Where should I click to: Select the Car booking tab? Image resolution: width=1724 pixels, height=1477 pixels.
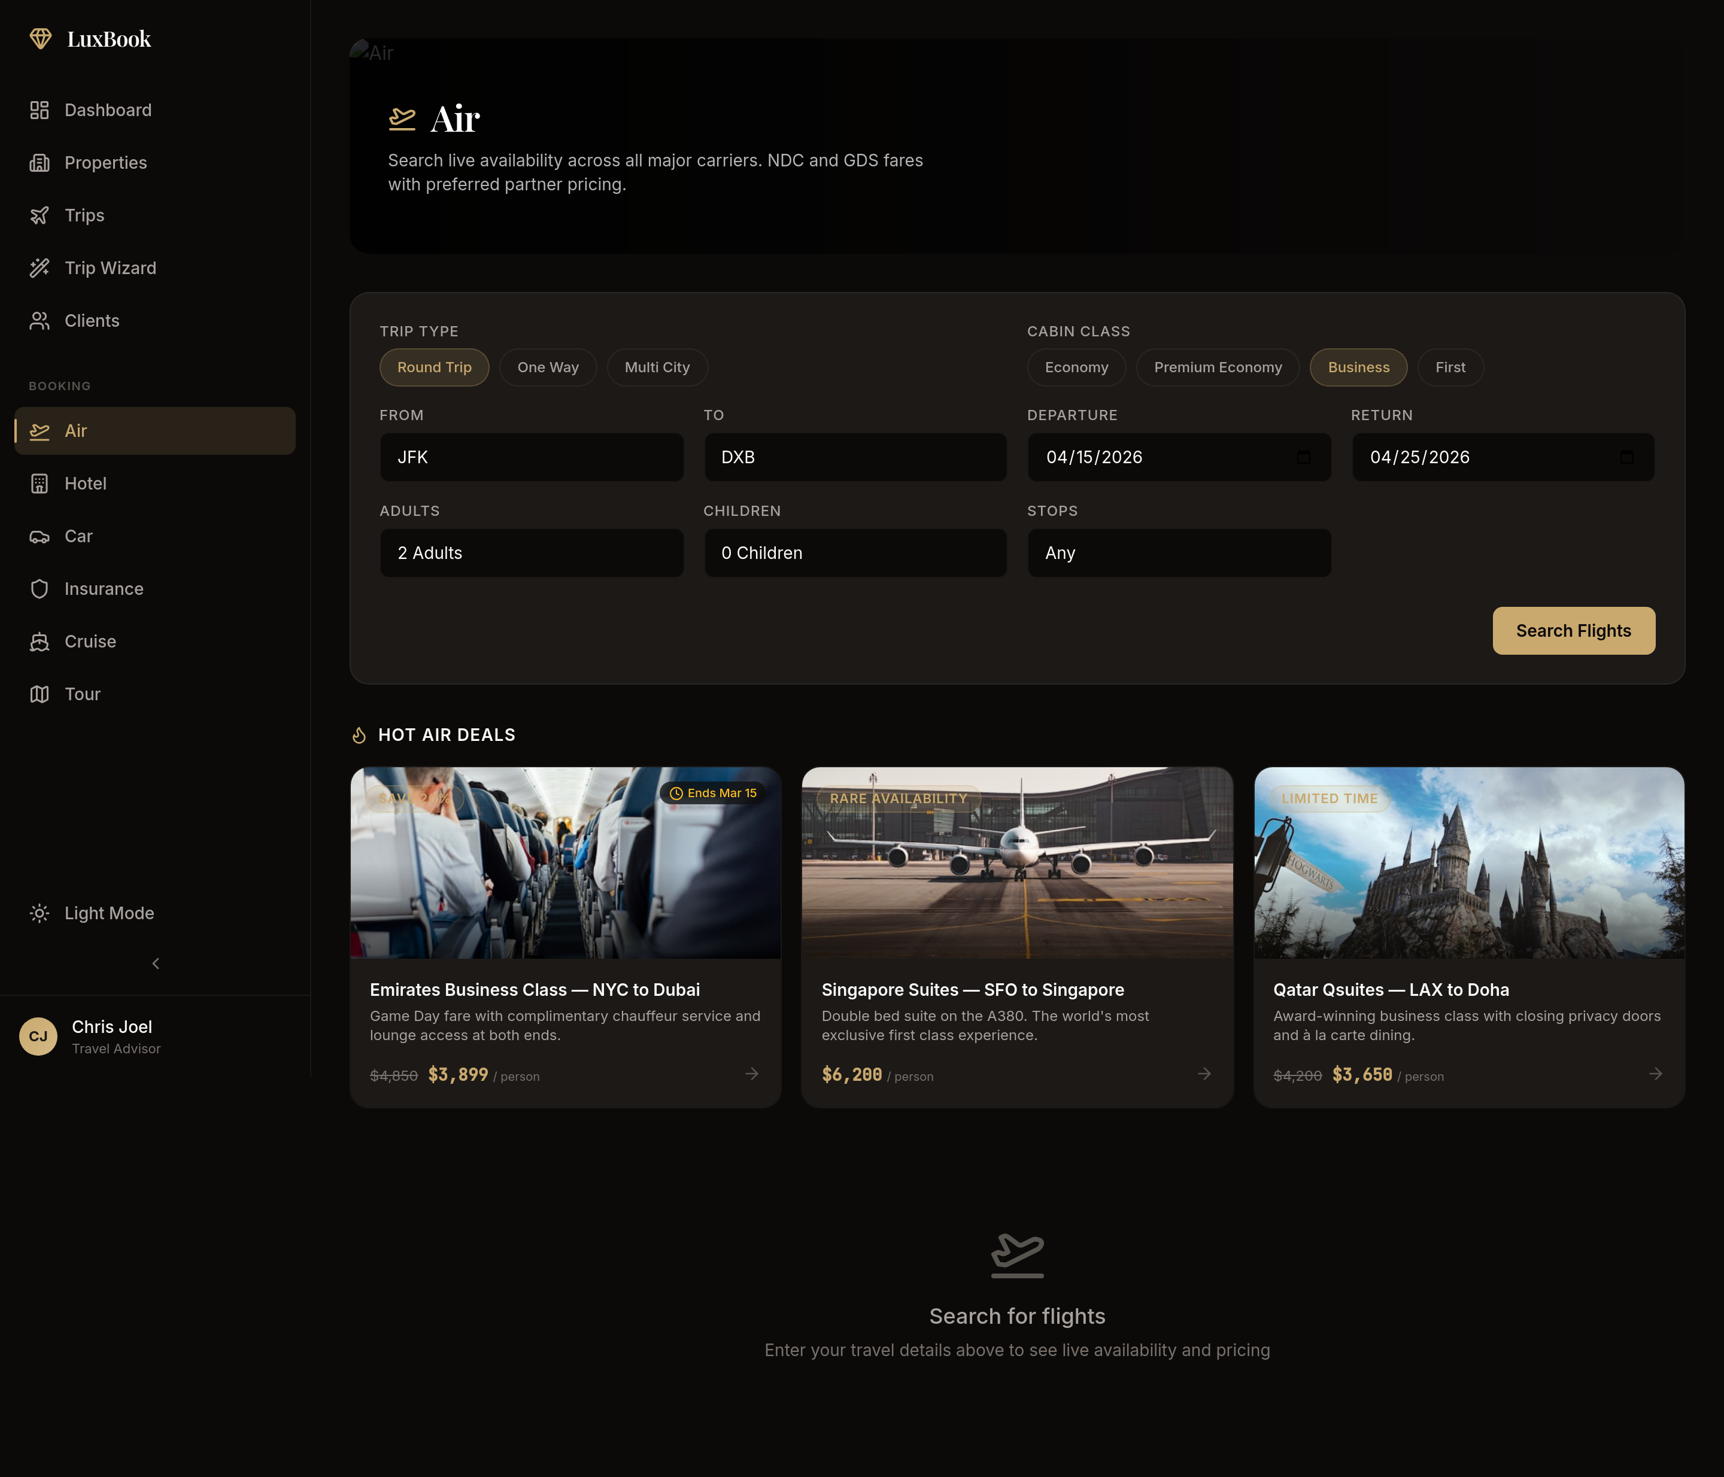click(x=78, y=536)
